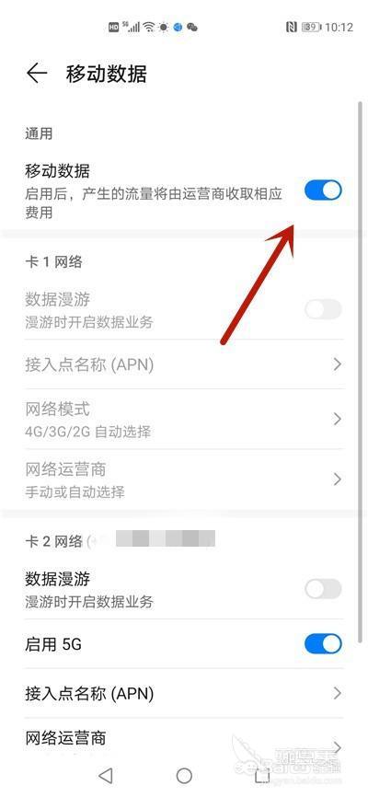Tap the recent apps square button
This screenshot has width=368, height=797.
click(262, 776)
